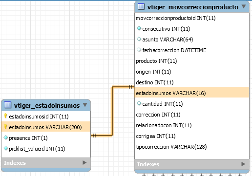
Task: Click the diamond icon next to presence
Action: (x=6, y=137)
